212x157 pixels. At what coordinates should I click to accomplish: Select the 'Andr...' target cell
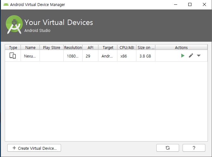click(x=108, y=56)
